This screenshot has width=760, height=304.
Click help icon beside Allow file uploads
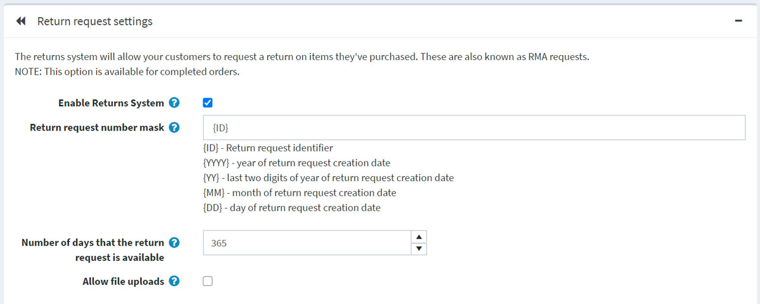point(174,281)
